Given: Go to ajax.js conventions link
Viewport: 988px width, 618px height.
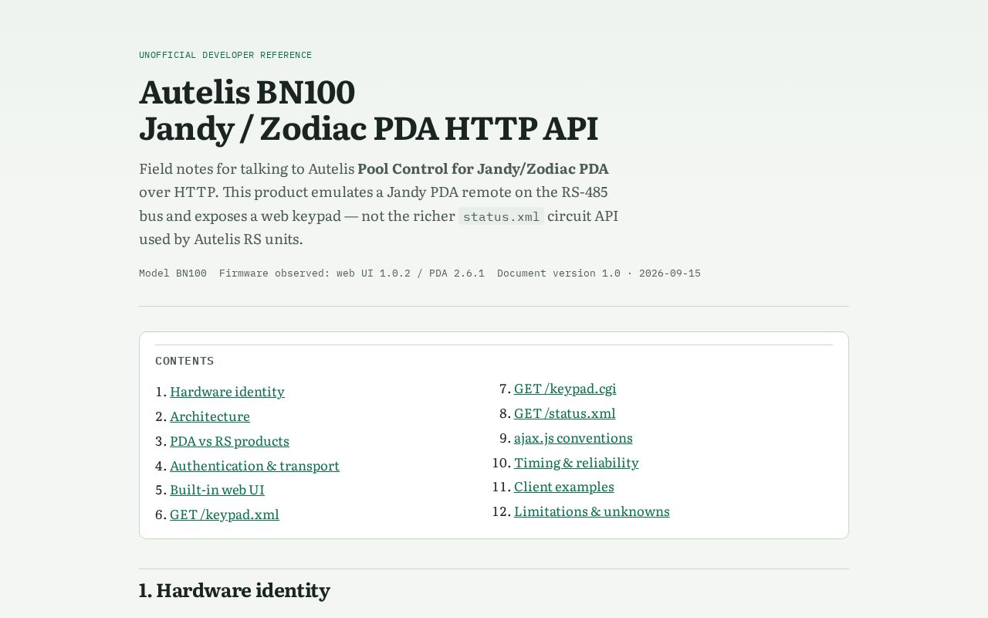Looking at the screenshot, I should 574,438.
